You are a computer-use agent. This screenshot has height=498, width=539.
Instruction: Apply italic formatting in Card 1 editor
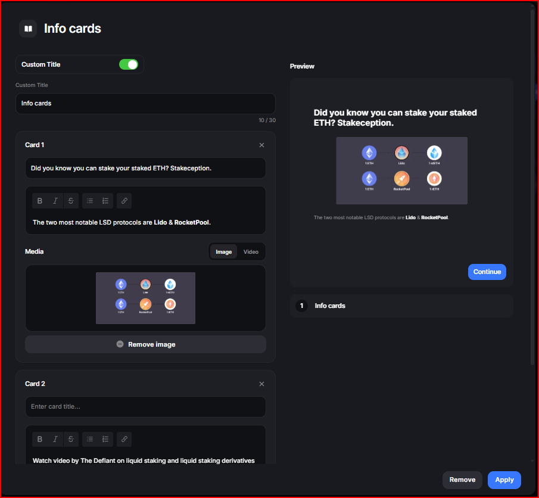pyautogui.click(x=55, y=201)
